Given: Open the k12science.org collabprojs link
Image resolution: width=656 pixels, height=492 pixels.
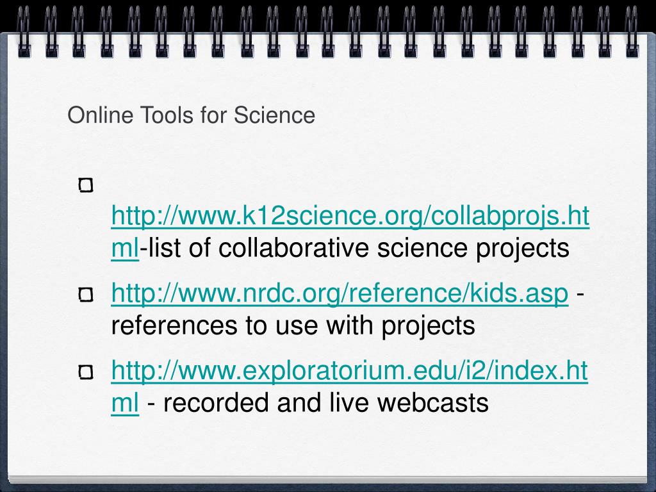Looking at the screenshot, I should [350, 217].
